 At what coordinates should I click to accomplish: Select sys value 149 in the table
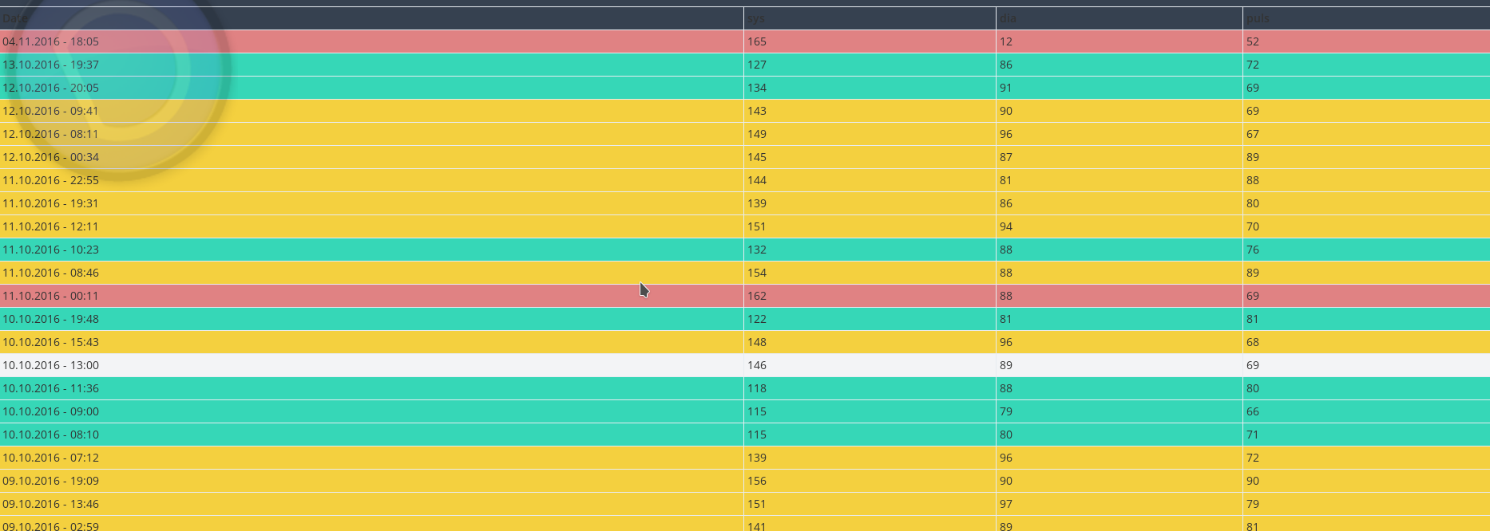point(870,134)
